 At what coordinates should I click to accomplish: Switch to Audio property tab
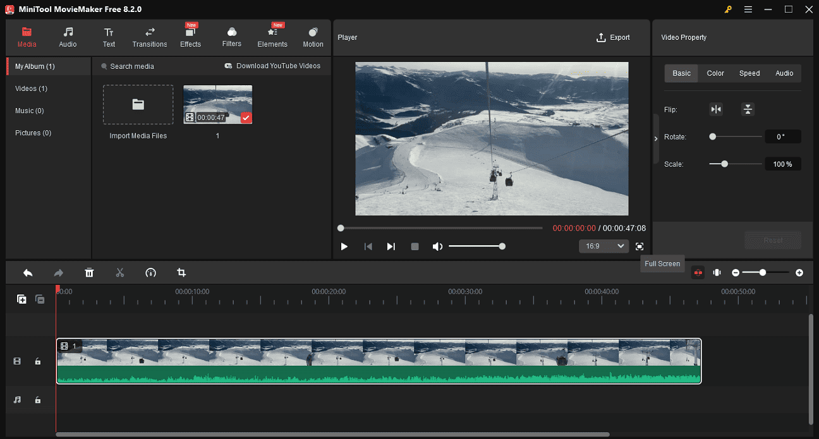tap(784, 73)
